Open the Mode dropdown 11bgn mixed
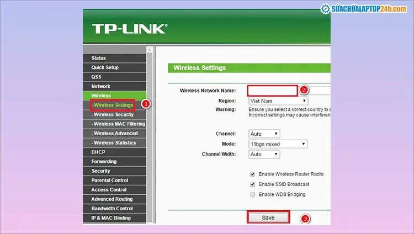Image resolution: width=414 pixels, height=234 pixels. pyautogui.click(x=278, y=144)
